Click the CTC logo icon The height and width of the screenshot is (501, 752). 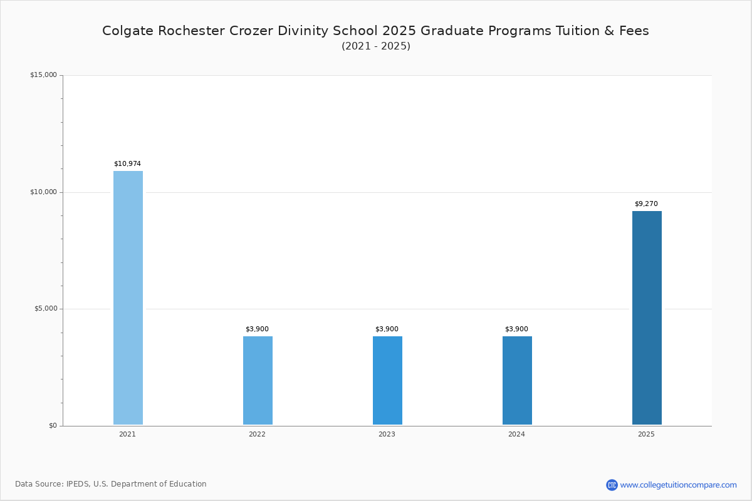coord(612,485)
